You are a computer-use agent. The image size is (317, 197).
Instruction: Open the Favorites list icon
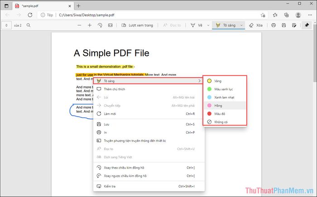coord(275,15)
